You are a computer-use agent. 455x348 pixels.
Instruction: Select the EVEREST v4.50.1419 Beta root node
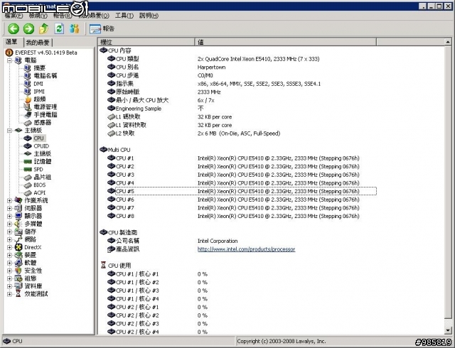(x=41, y=53)
